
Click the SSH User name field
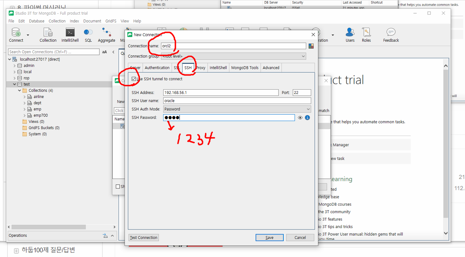(237, 101)
